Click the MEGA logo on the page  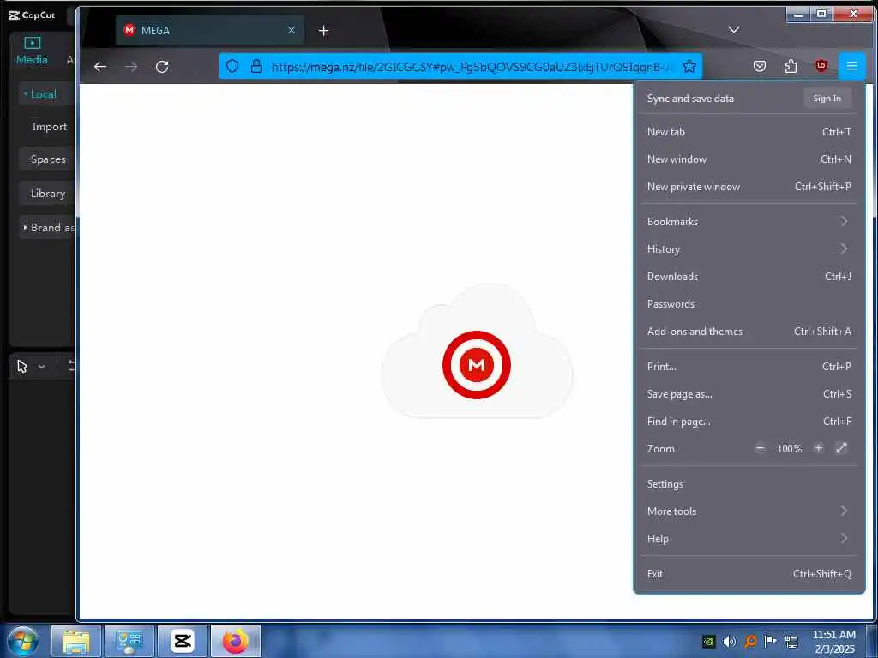pos(477,364)
